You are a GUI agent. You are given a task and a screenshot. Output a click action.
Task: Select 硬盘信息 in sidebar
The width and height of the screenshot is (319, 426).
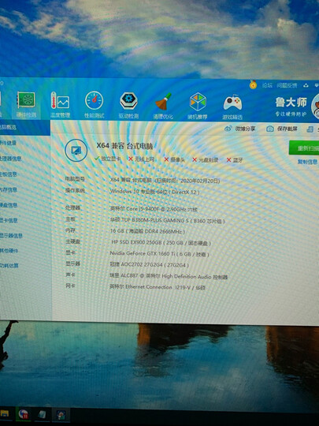click(8, 205)
